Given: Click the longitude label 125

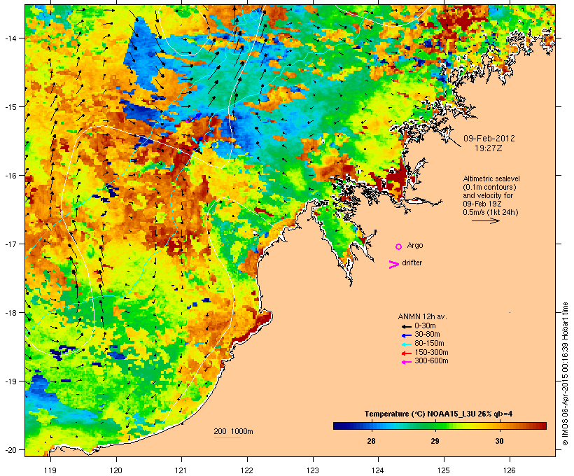Looking at the screenshot, I should [x=444, y=470].
